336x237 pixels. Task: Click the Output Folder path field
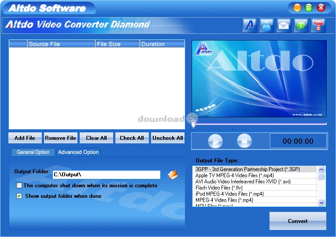[106, 175]
